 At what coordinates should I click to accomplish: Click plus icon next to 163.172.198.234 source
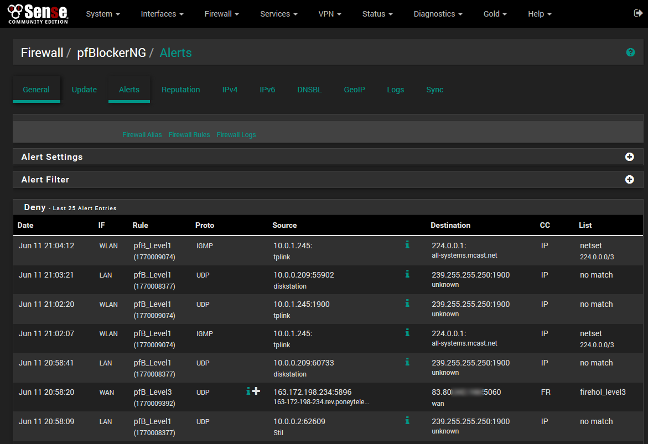pos(256,391)
